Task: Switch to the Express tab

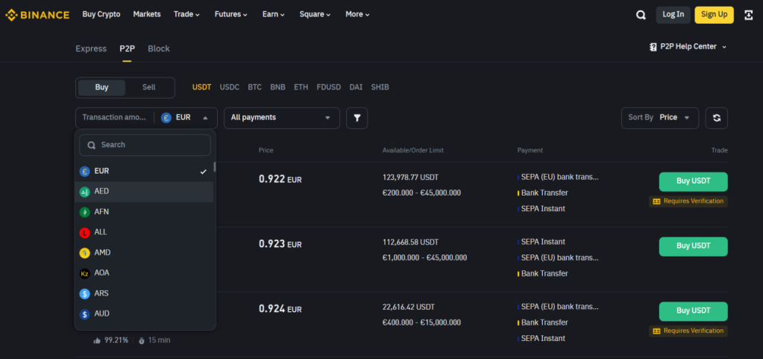Action: tap(91, 49)
